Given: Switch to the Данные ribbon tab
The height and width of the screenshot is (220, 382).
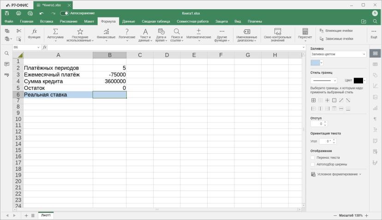Looking at the screenshot, I should pos(128,21).
